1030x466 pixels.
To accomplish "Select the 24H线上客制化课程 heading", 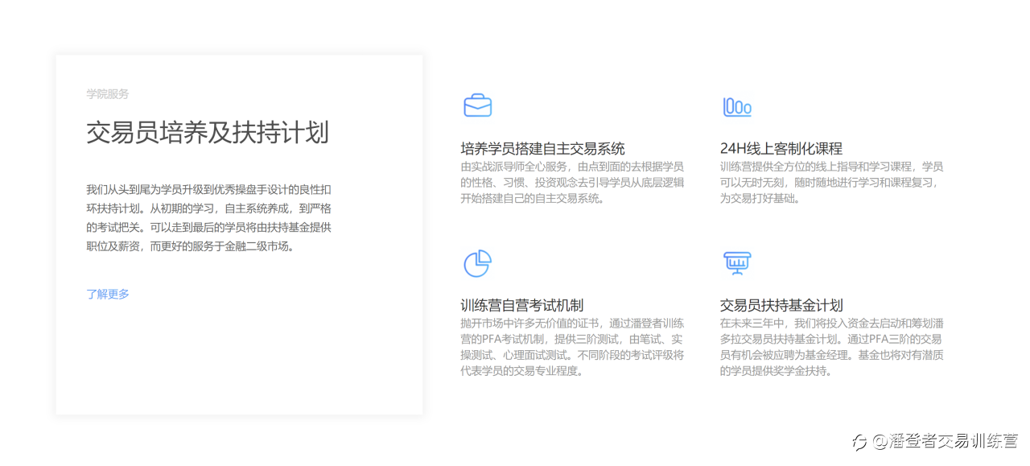I will [781, 149].
